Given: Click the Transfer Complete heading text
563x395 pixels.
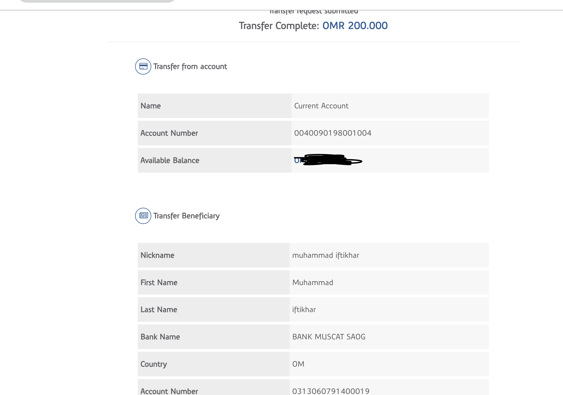Looking at the screenshot, I should click(x=279, y=26).
